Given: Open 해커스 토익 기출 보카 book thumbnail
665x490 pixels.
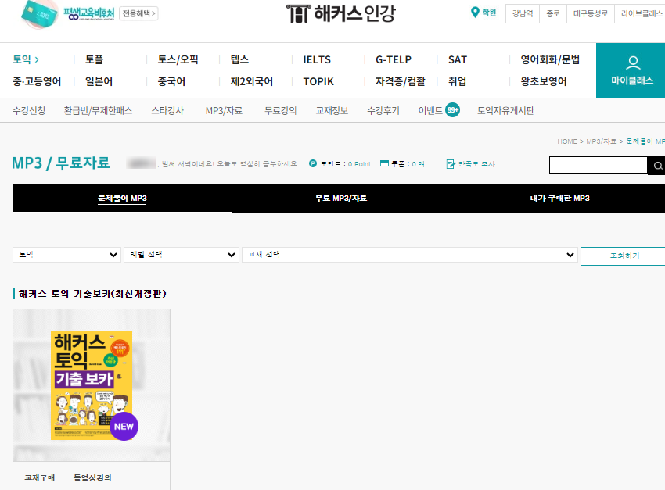Looking at the screenshot, I should (92, 385).
